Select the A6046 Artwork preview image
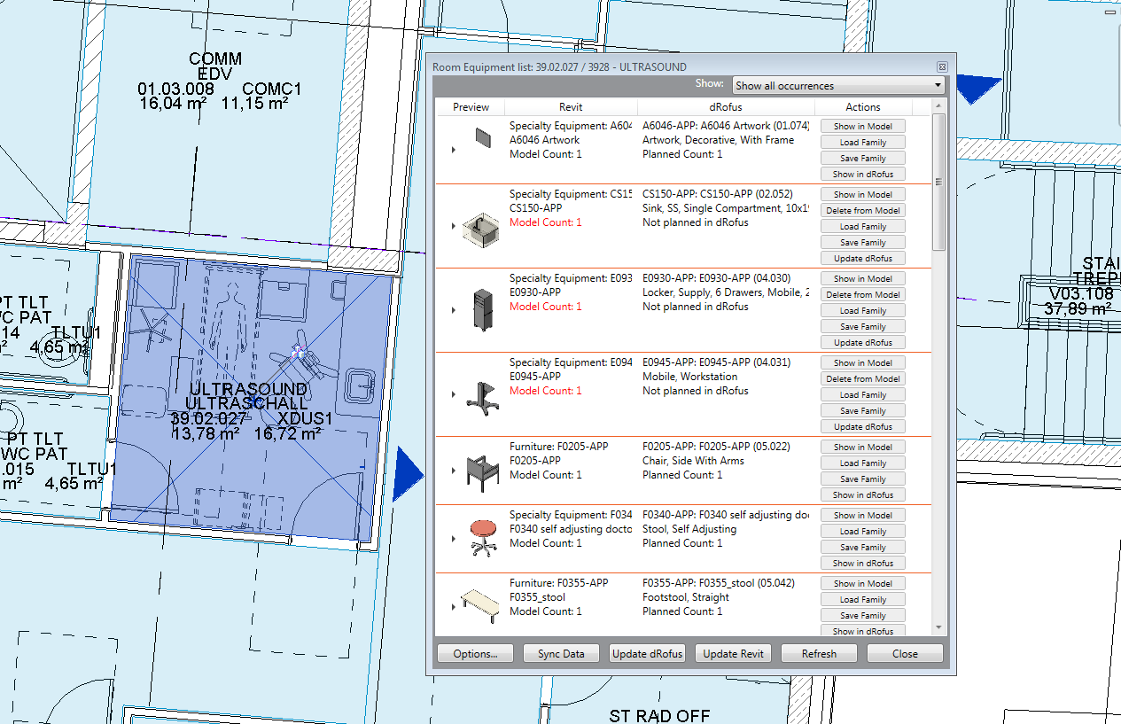The width and height of the screenshot is (1121, 724). pos(482,137)
